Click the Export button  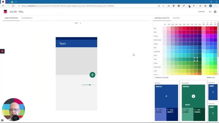point(202,12)
